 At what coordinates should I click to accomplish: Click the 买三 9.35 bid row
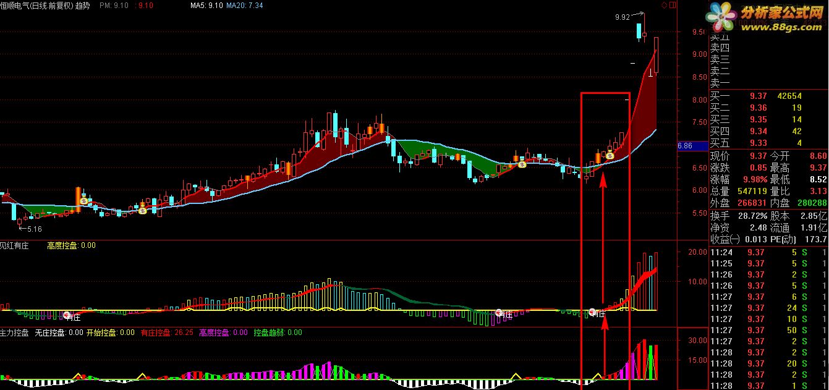tap(769, 119)
